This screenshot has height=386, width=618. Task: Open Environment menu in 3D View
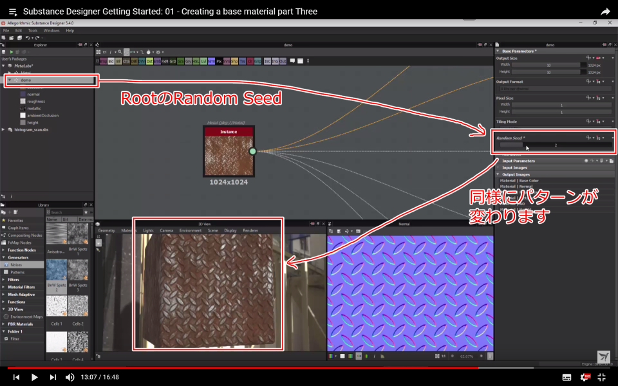[191, 230]
